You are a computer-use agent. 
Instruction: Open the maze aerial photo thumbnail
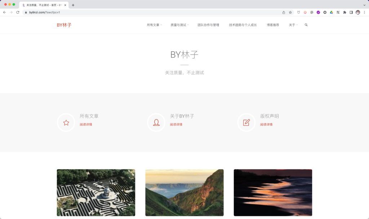pos(95,193)
